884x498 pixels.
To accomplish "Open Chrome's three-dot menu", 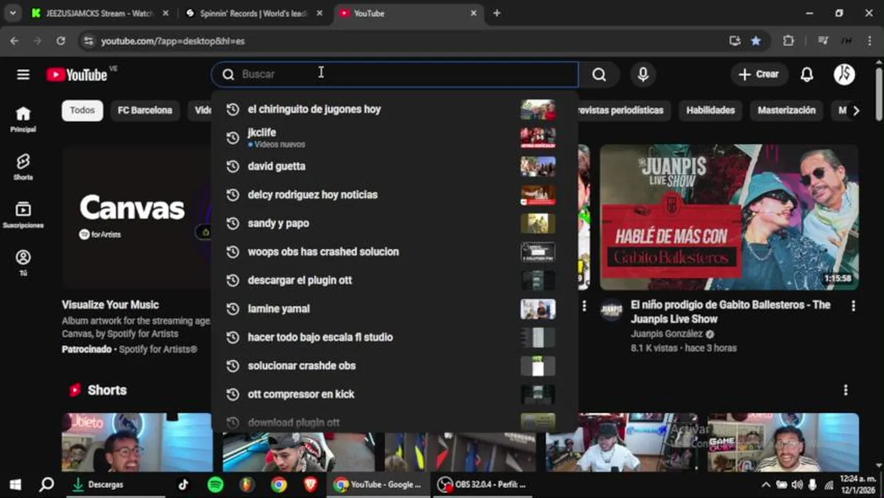I will coord(869,41).
